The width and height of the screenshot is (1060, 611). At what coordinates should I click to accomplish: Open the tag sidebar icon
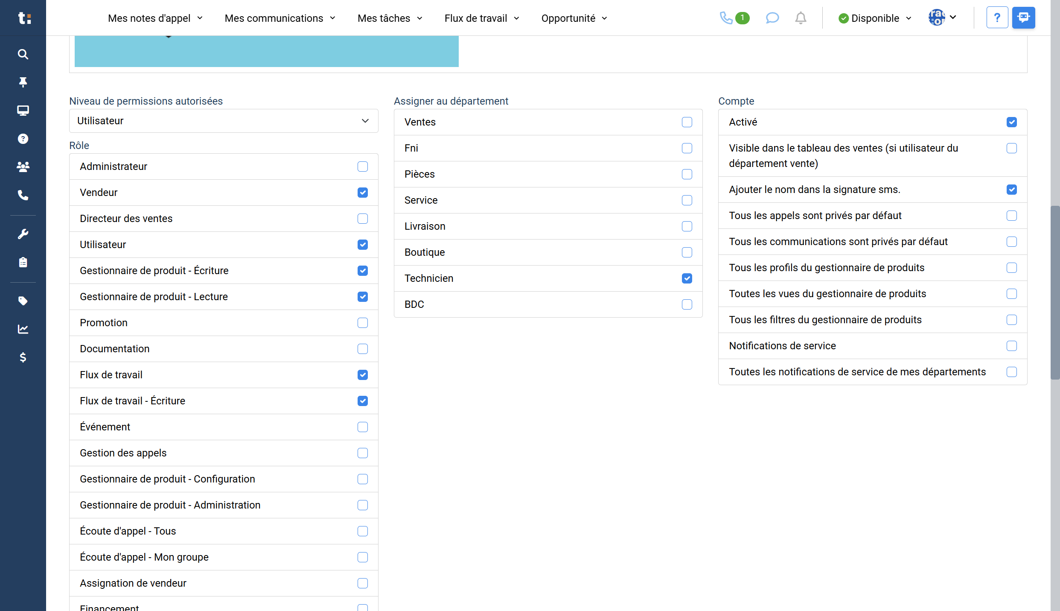tap(23, 301)
